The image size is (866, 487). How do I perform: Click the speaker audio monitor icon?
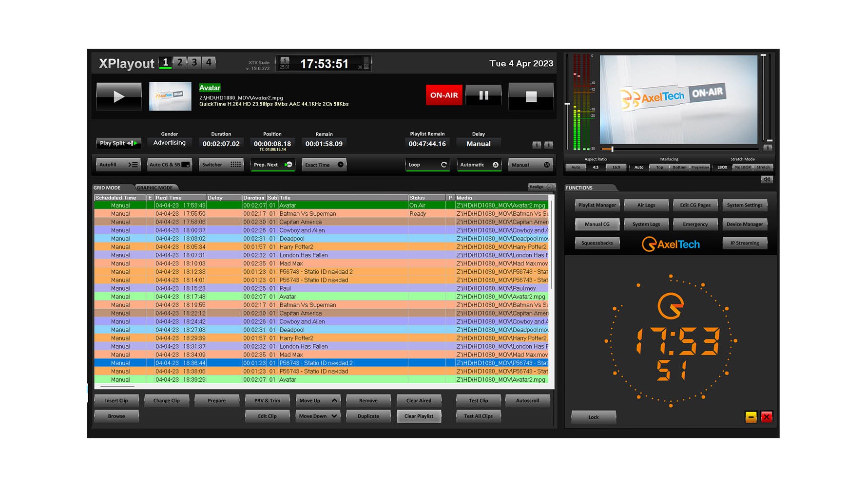[767, 179]
